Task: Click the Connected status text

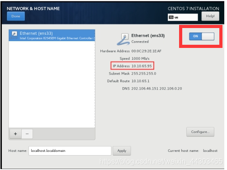Action: click(140, 42)
